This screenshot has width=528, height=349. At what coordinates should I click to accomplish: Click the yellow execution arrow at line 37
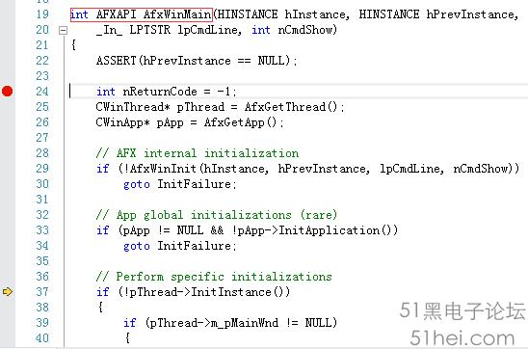point(8,292)
